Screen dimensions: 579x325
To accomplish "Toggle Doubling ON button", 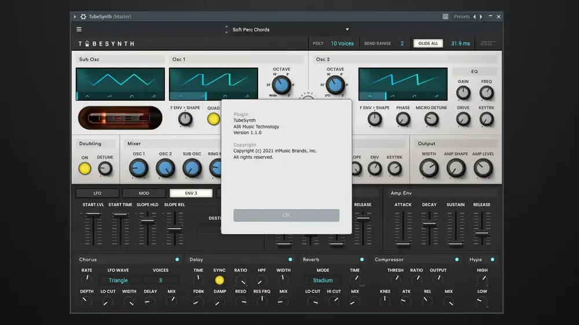I will tap(85, 169).
